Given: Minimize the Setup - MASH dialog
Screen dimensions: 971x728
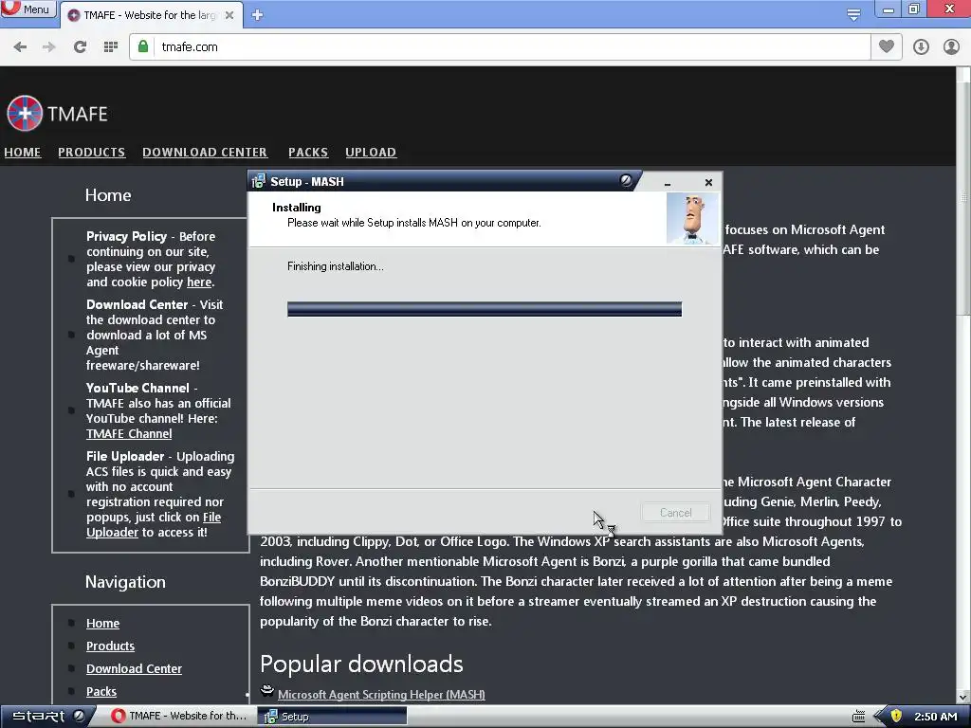Looking at the screenshot, I should (668, 183).
